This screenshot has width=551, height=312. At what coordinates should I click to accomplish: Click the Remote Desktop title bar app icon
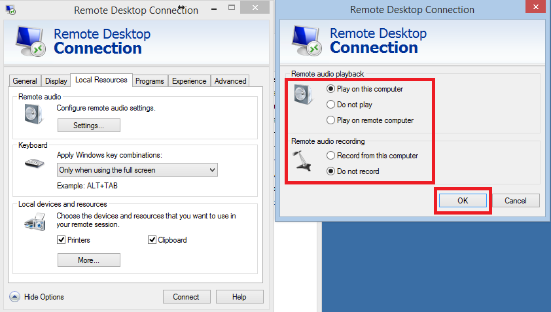[11, 10]
